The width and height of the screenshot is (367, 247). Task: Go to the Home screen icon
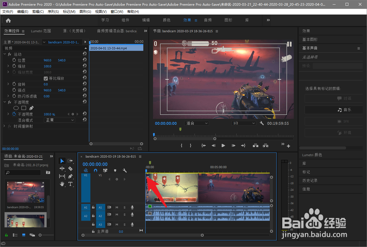click(8, 20)
